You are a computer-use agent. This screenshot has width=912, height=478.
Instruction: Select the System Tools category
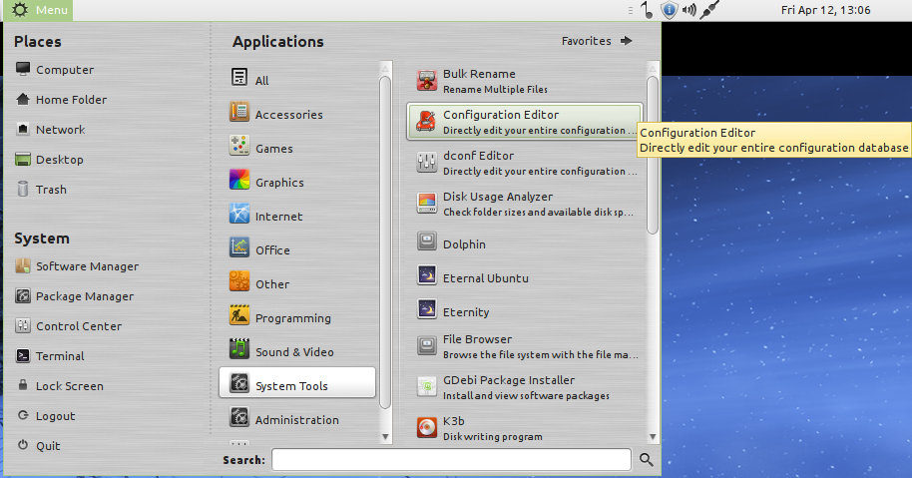click(297, 382)
